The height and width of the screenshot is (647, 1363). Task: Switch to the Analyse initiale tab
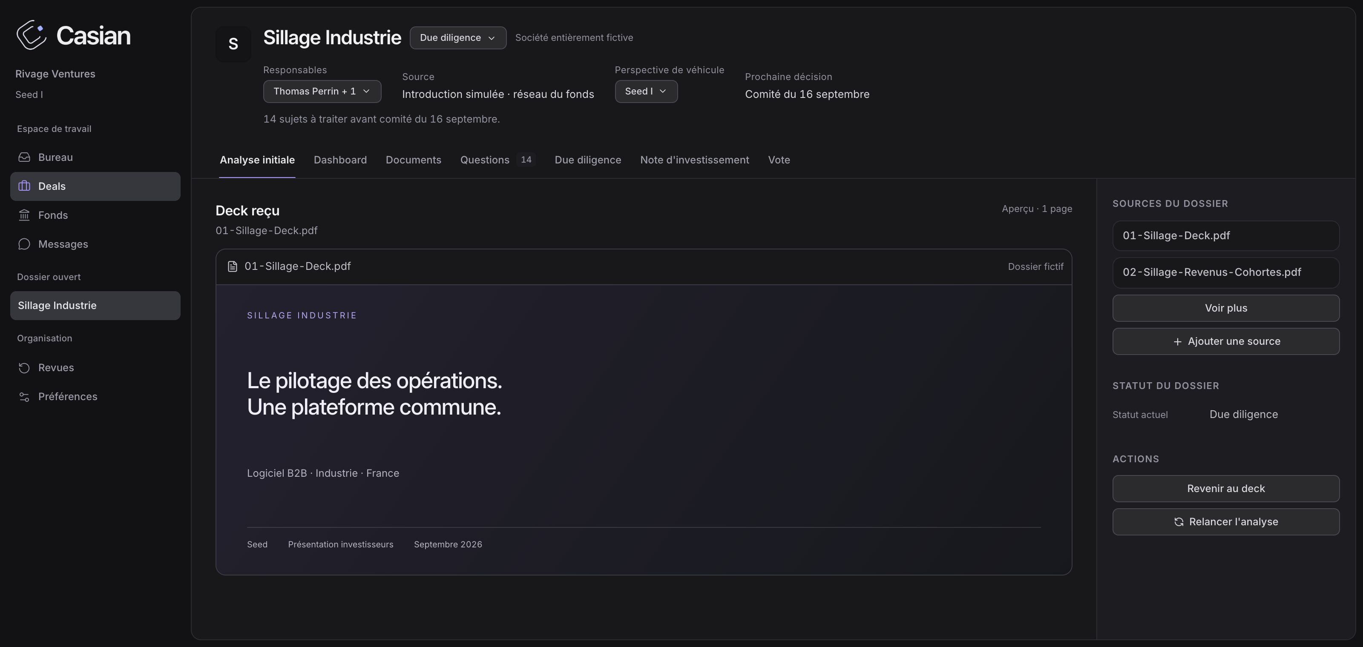point(257,160)
